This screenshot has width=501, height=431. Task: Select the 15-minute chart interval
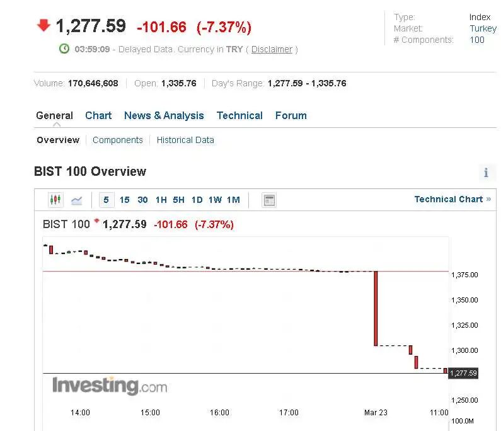(125, 200)
